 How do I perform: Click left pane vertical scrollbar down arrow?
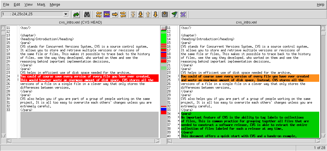pyautogui.click(x=3, y=135)
